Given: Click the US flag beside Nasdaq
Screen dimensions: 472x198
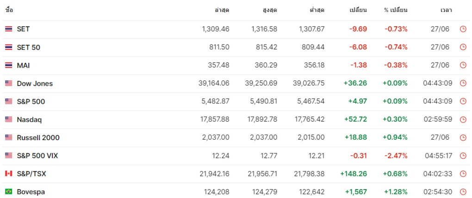Looking at the screenshot, I should (x=8, y=119).
